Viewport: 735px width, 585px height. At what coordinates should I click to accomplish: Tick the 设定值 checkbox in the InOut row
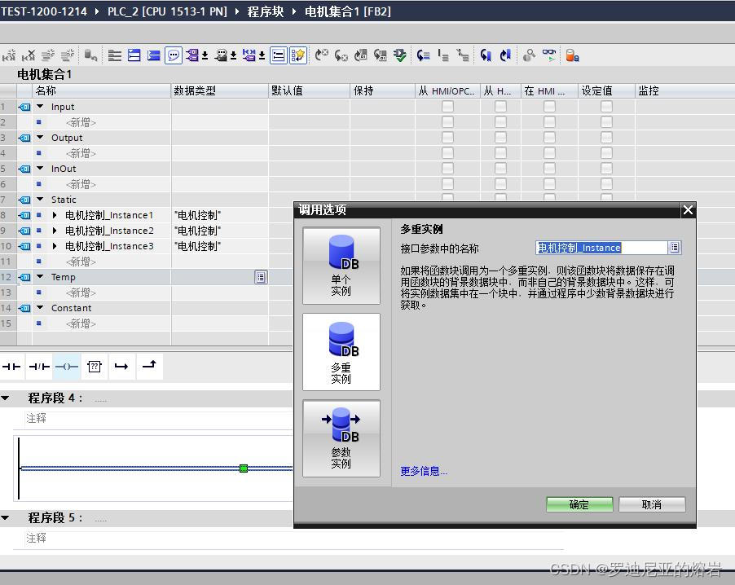[606, 169]
